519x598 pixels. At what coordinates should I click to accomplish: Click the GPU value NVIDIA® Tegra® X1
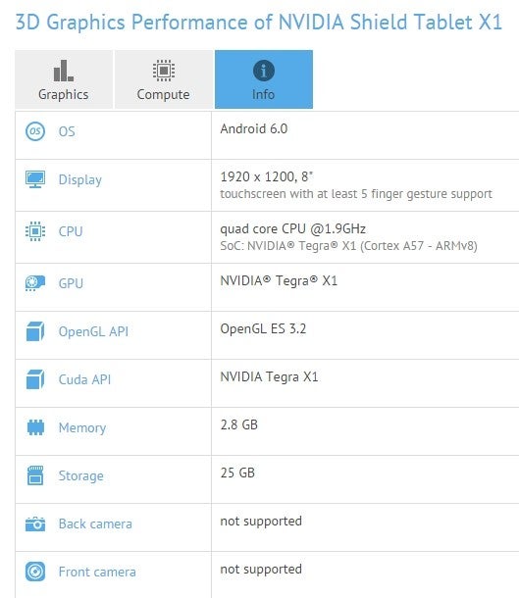click(x=279, y=280)
